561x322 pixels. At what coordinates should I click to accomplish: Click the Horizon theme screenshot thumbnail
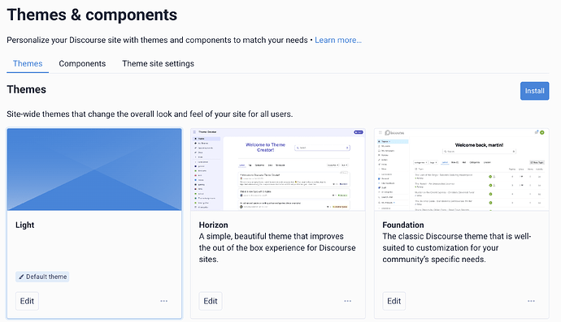(278, 170)
